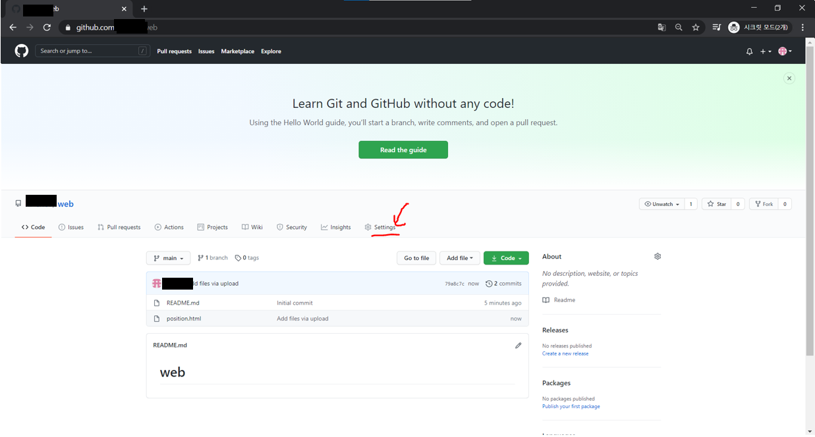
Task: Open the star count number 0
Action: pos(738,204)
